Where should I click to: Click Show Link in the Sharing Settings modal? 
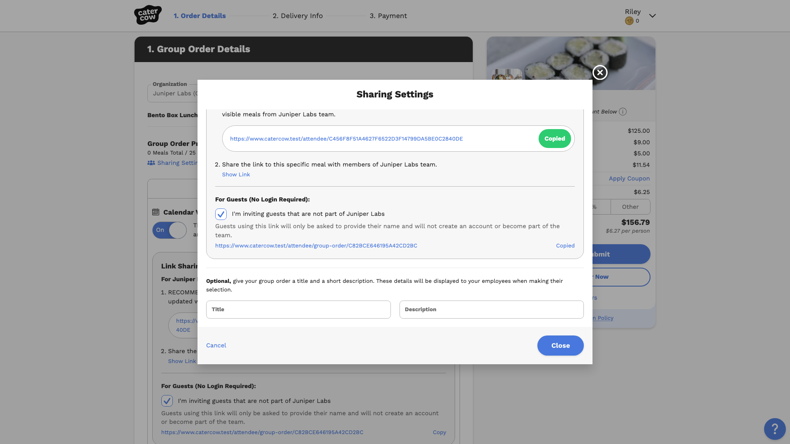(236, 174)
